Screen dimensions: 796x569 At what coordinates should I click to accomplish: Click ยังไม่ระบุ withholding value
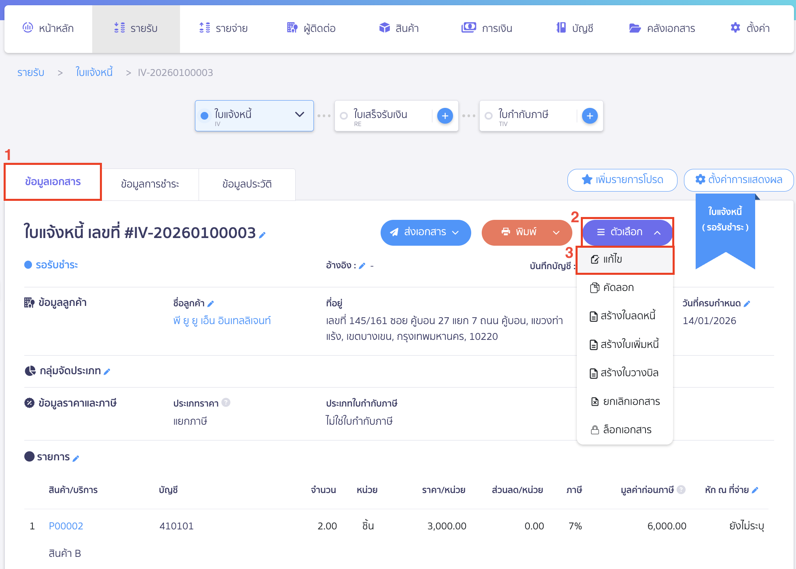746,526
